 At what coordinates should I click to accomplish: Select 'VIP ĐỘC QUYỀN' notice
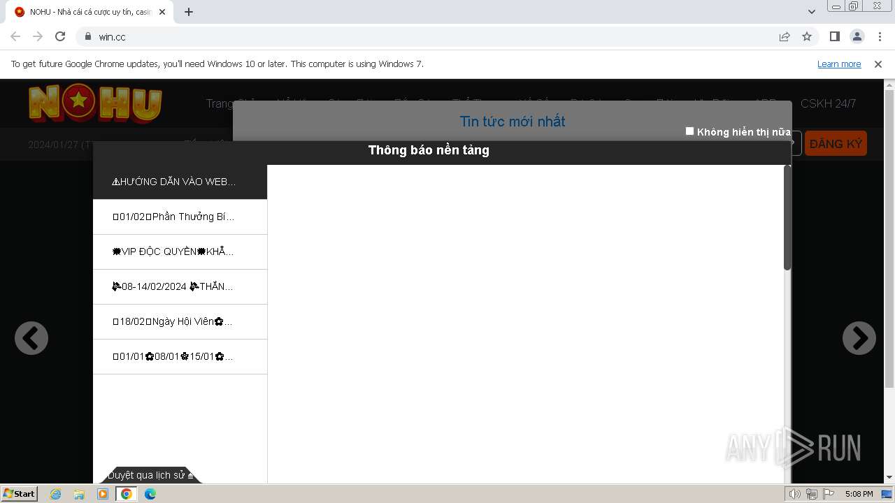pos(180,251)
